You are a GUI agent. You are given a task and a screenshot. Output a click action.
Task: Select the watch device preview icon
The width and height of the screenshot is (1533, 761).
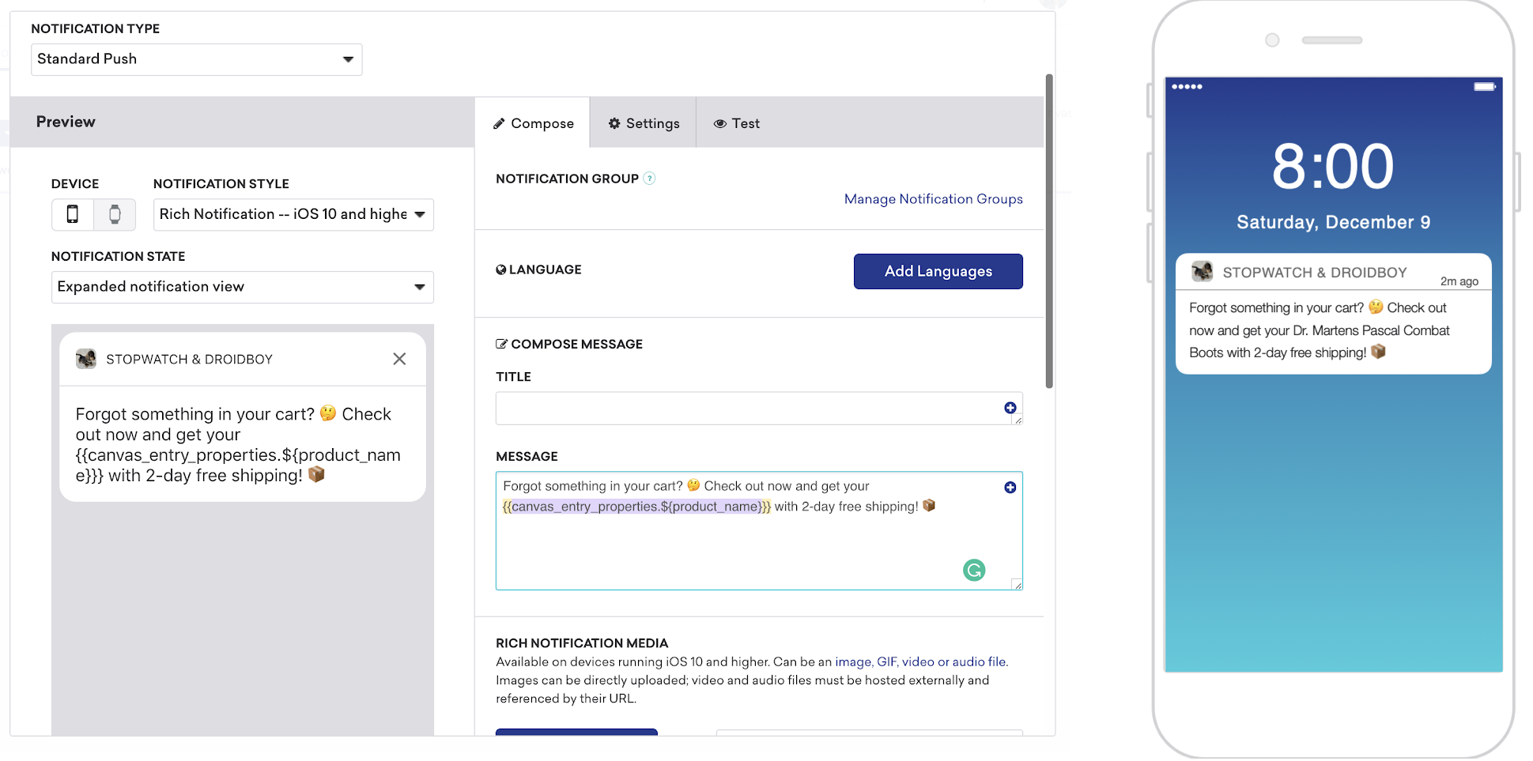click(115, 214)
